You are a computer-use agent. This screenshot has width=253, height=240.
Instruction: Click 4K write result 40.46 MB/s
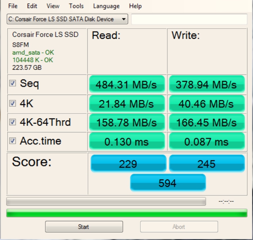[x=207, y=103]
